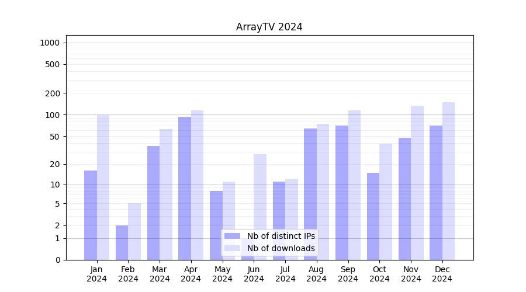
Task: Click the 'Dec 2024' x-axis label
Action: click(442, 274)
